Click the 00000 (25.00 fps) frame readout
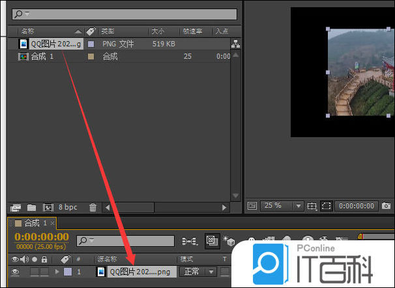The width and height of the screenshot is (395, 288). point(41,246)
